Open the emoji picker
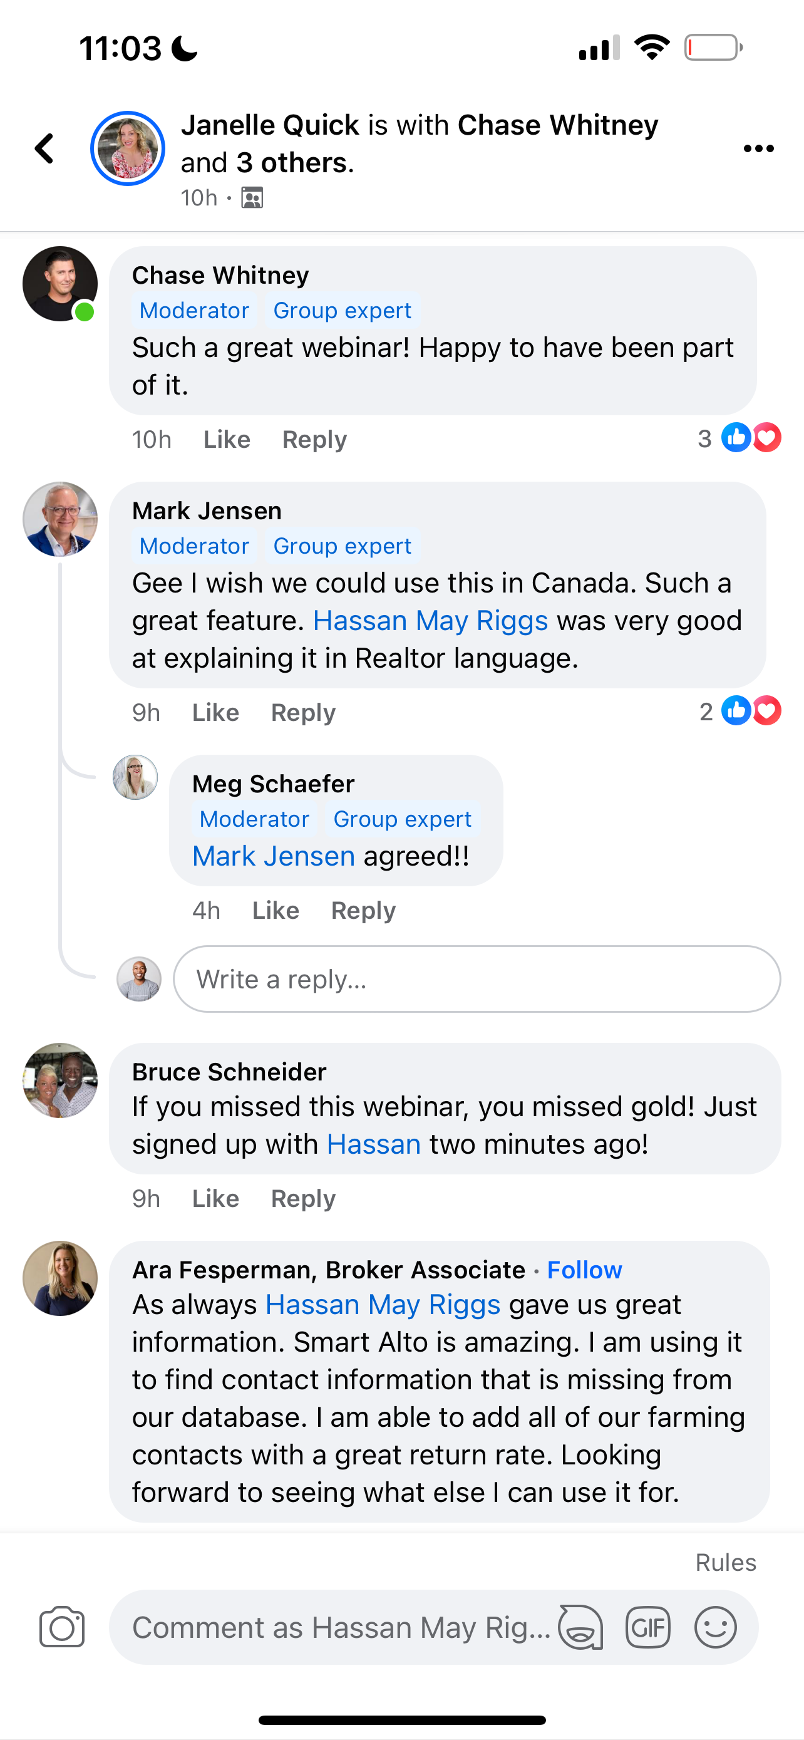Viewport: 804px width, 1740px height. click(x=715, y=1627)
